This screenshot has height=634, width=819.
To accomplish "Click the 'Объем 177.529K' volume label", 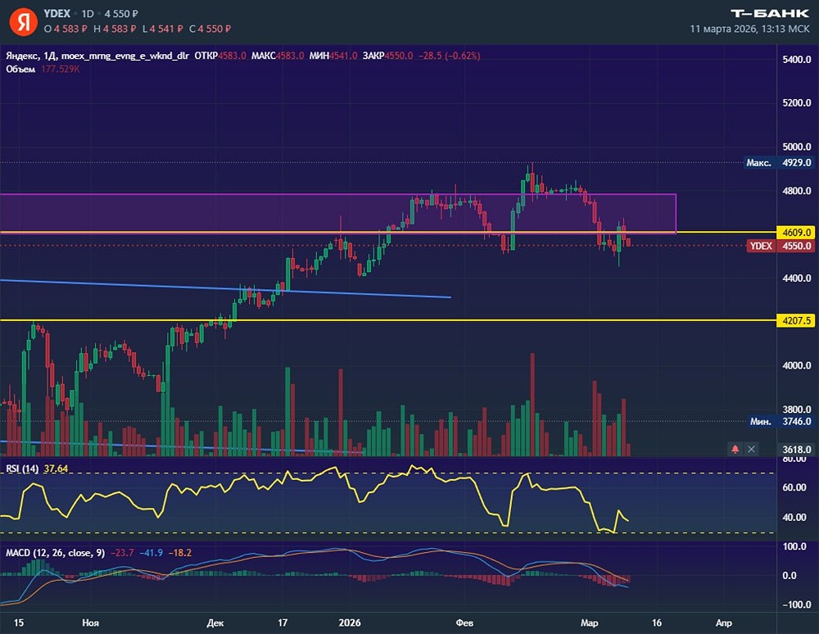I will (43, 69).
